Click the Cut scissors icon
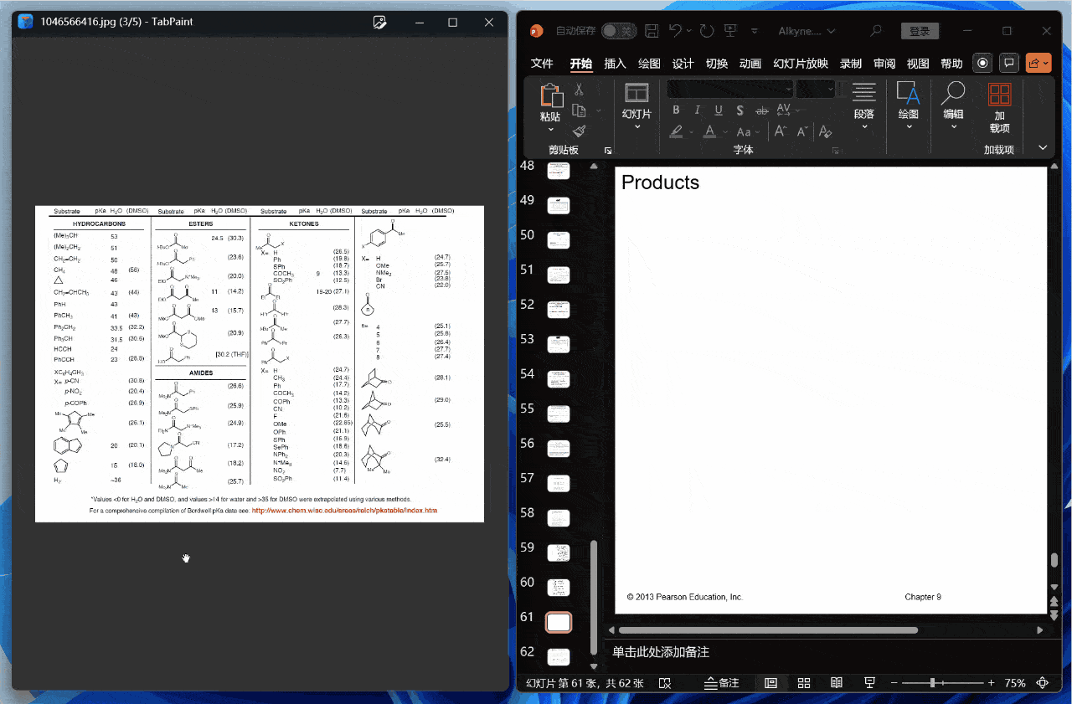 [579, 90]
